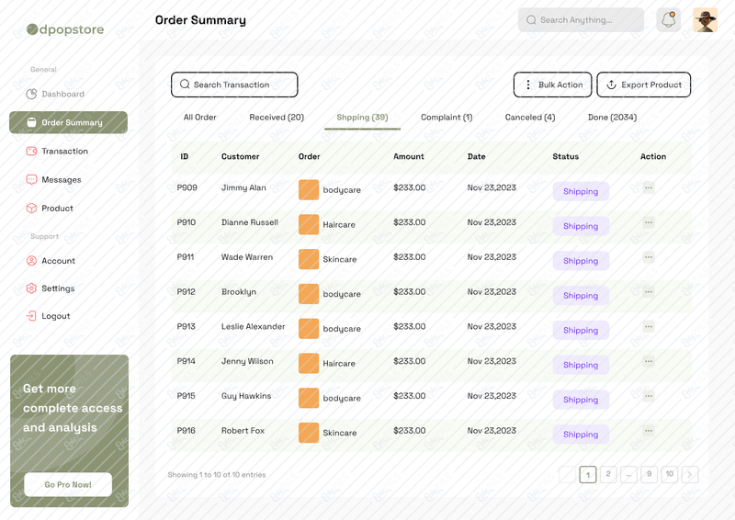Open action menu for order P912
Image resolution: width=735 pixels, height=520 pixels.
click(649, 291)
